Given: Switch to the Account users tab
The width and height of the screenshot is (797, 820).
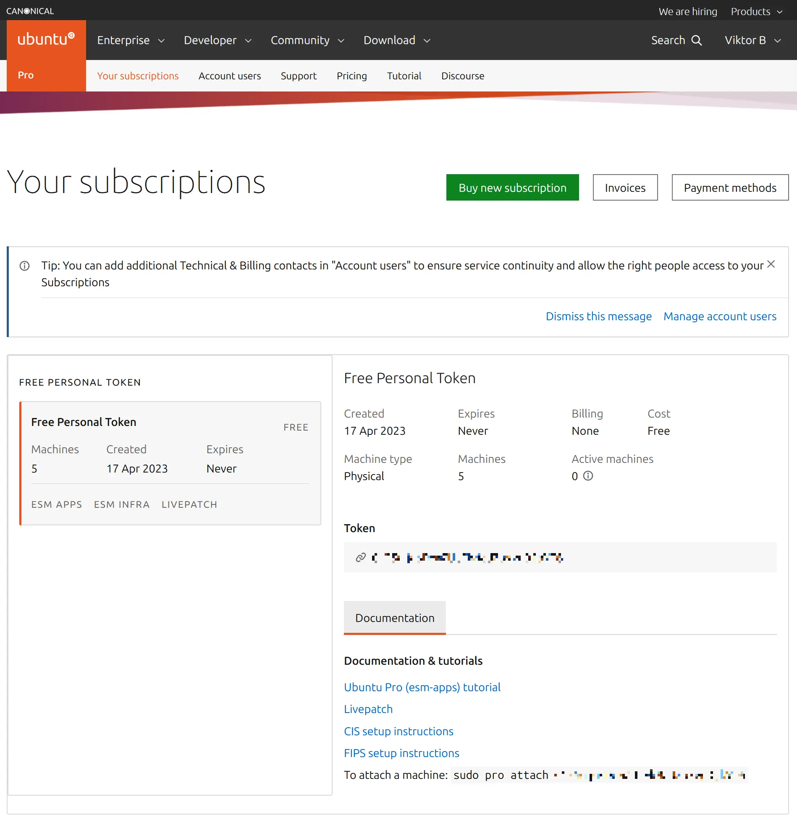Looking at the screenshot, I should point(230,76).
